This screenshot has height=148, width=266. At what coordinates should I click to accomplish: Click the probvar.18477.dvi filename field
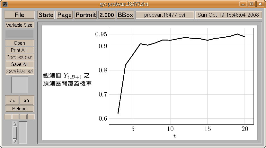tap(164, 15)
